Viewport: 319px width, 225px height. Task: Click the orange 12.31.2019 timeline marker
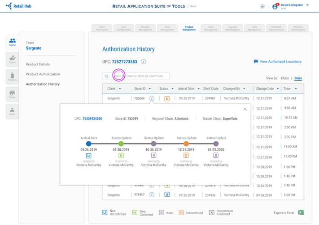pos(186,144)
